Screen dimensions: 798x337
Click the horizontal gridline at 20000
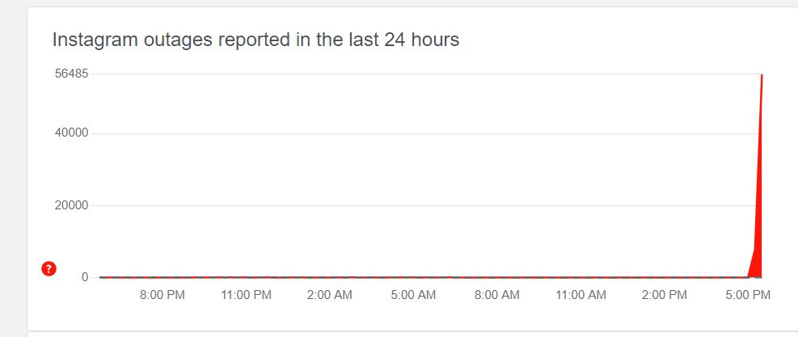404,205
